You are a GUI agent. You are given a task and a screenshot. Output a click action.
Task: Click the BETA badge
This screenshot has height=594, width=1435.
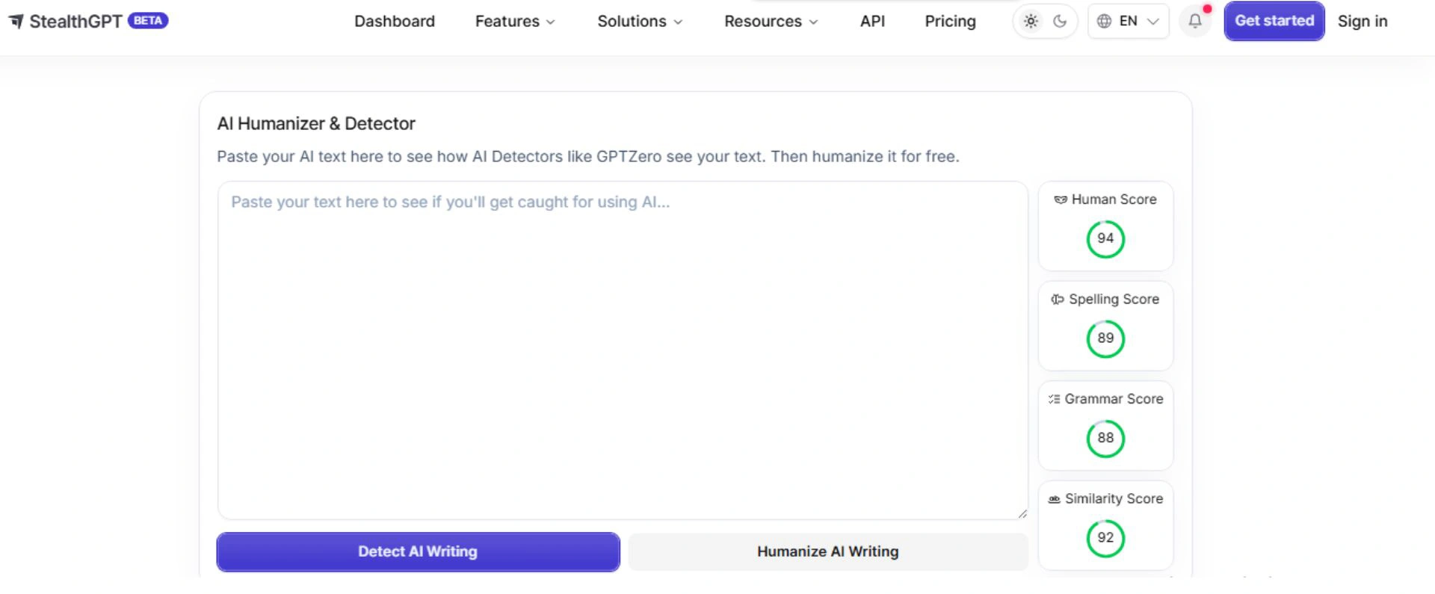click(x=148, y=20)
